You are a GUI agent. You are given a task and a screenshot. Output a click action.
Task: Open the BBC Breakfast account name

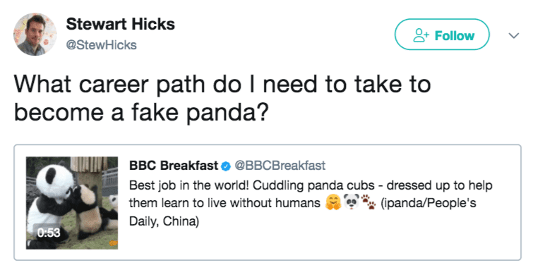pyautogui.click(x=174, y=166)
